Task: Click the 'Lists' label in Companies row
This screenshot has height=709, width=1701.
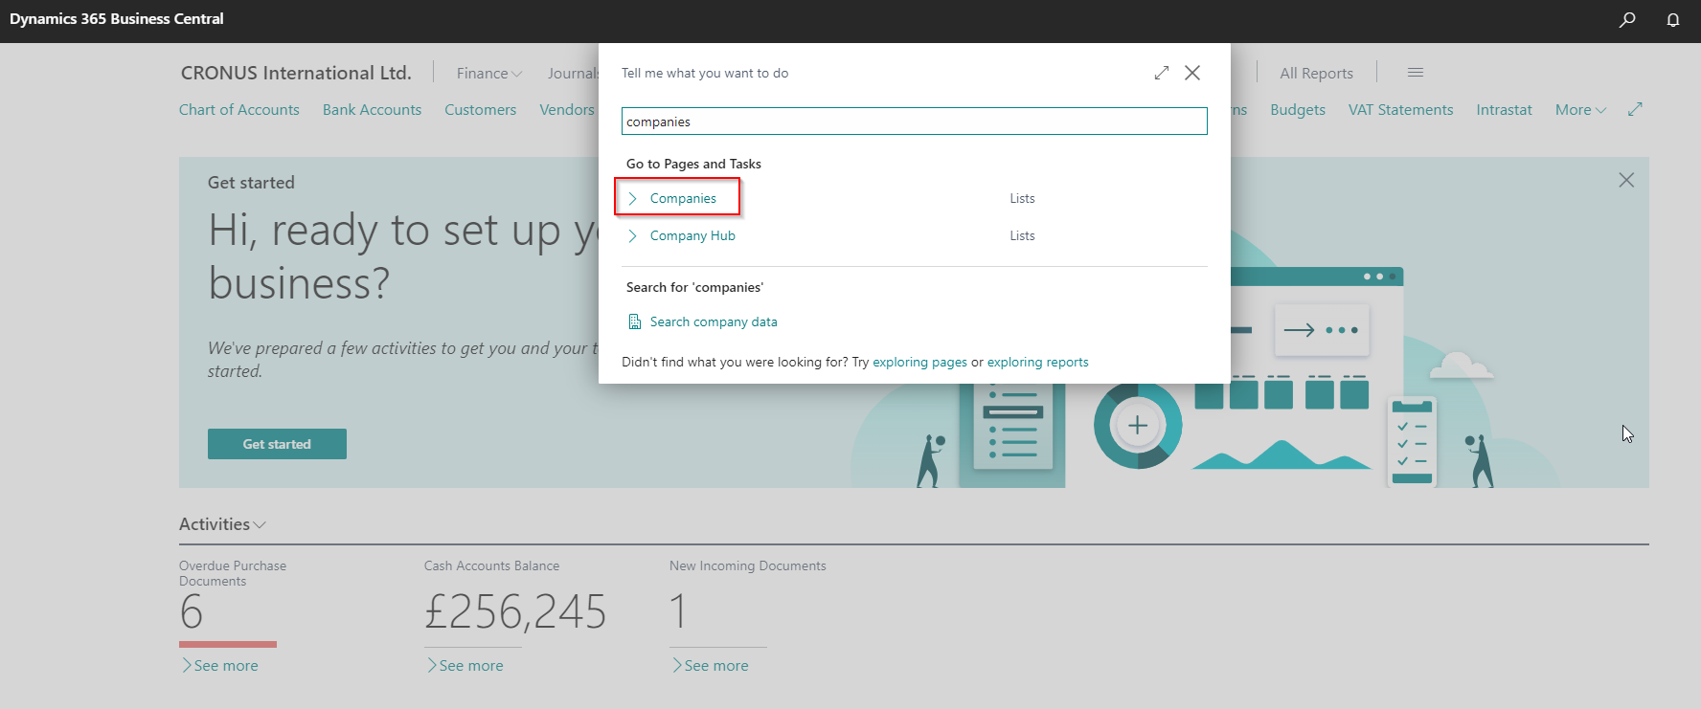Action: click(x=1022, y=198)
